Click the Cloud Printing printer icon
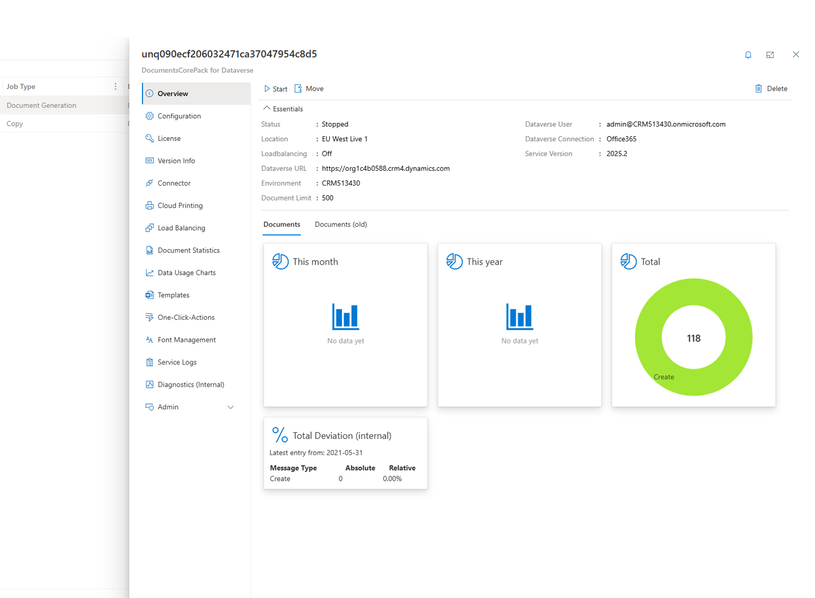815x598 pixels. click(149, 206)
